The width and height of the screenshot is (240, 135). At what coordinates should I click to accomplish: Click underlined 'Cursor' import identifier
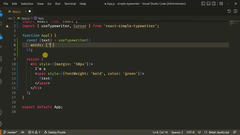[80, 26]
